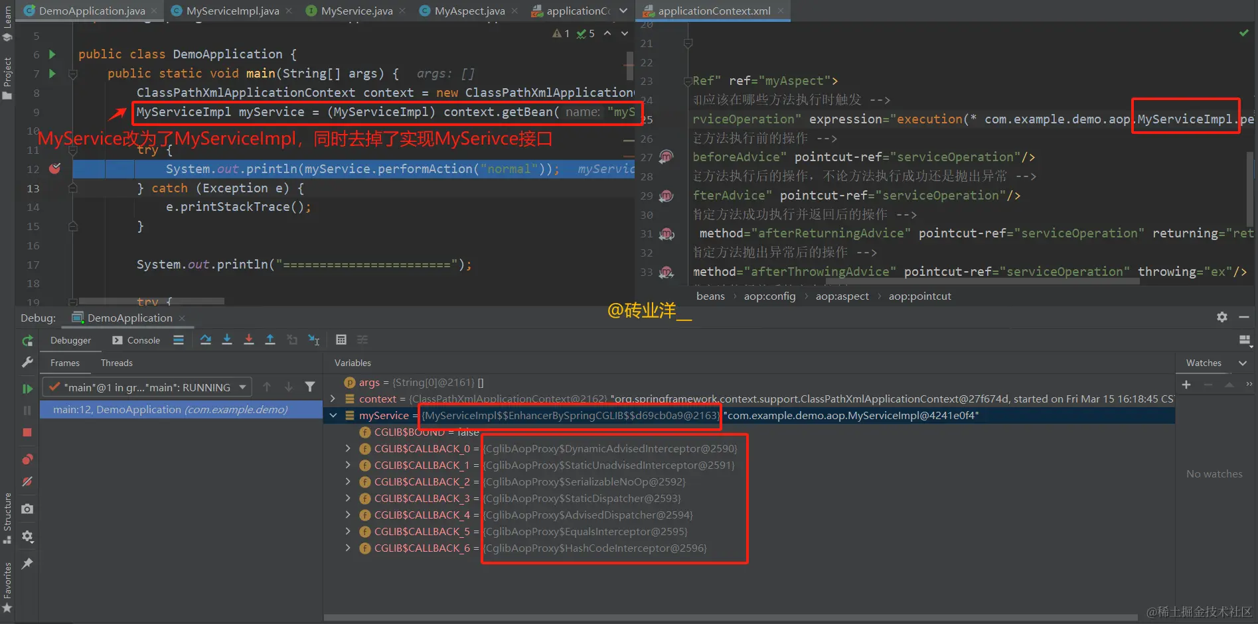Open debugger settings wrench icon
This screenshot has height=624, width=1258.
pos(27,362)
